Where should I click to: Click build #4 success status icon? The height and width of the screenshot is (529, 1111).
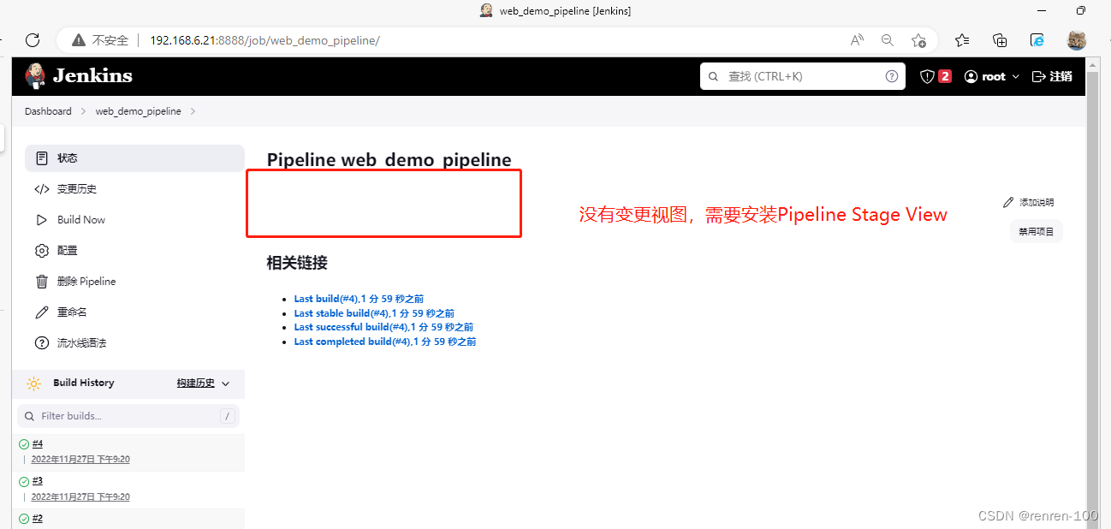[24, 444]
